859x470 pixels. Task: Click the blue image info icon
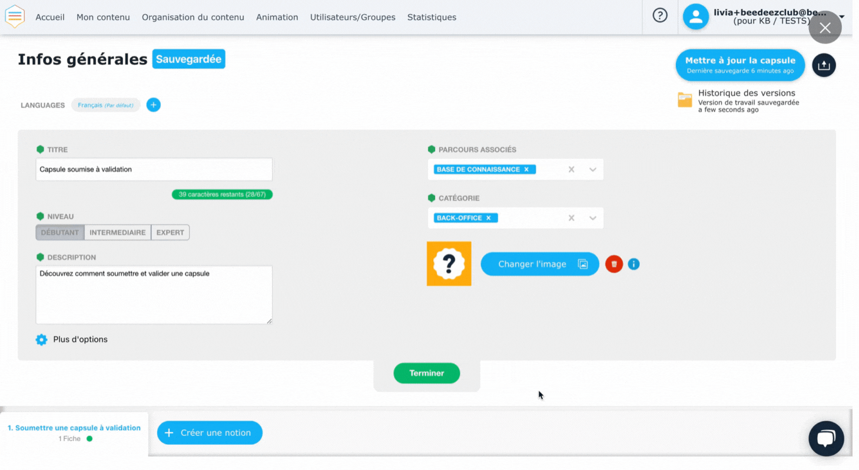[634, 264]
